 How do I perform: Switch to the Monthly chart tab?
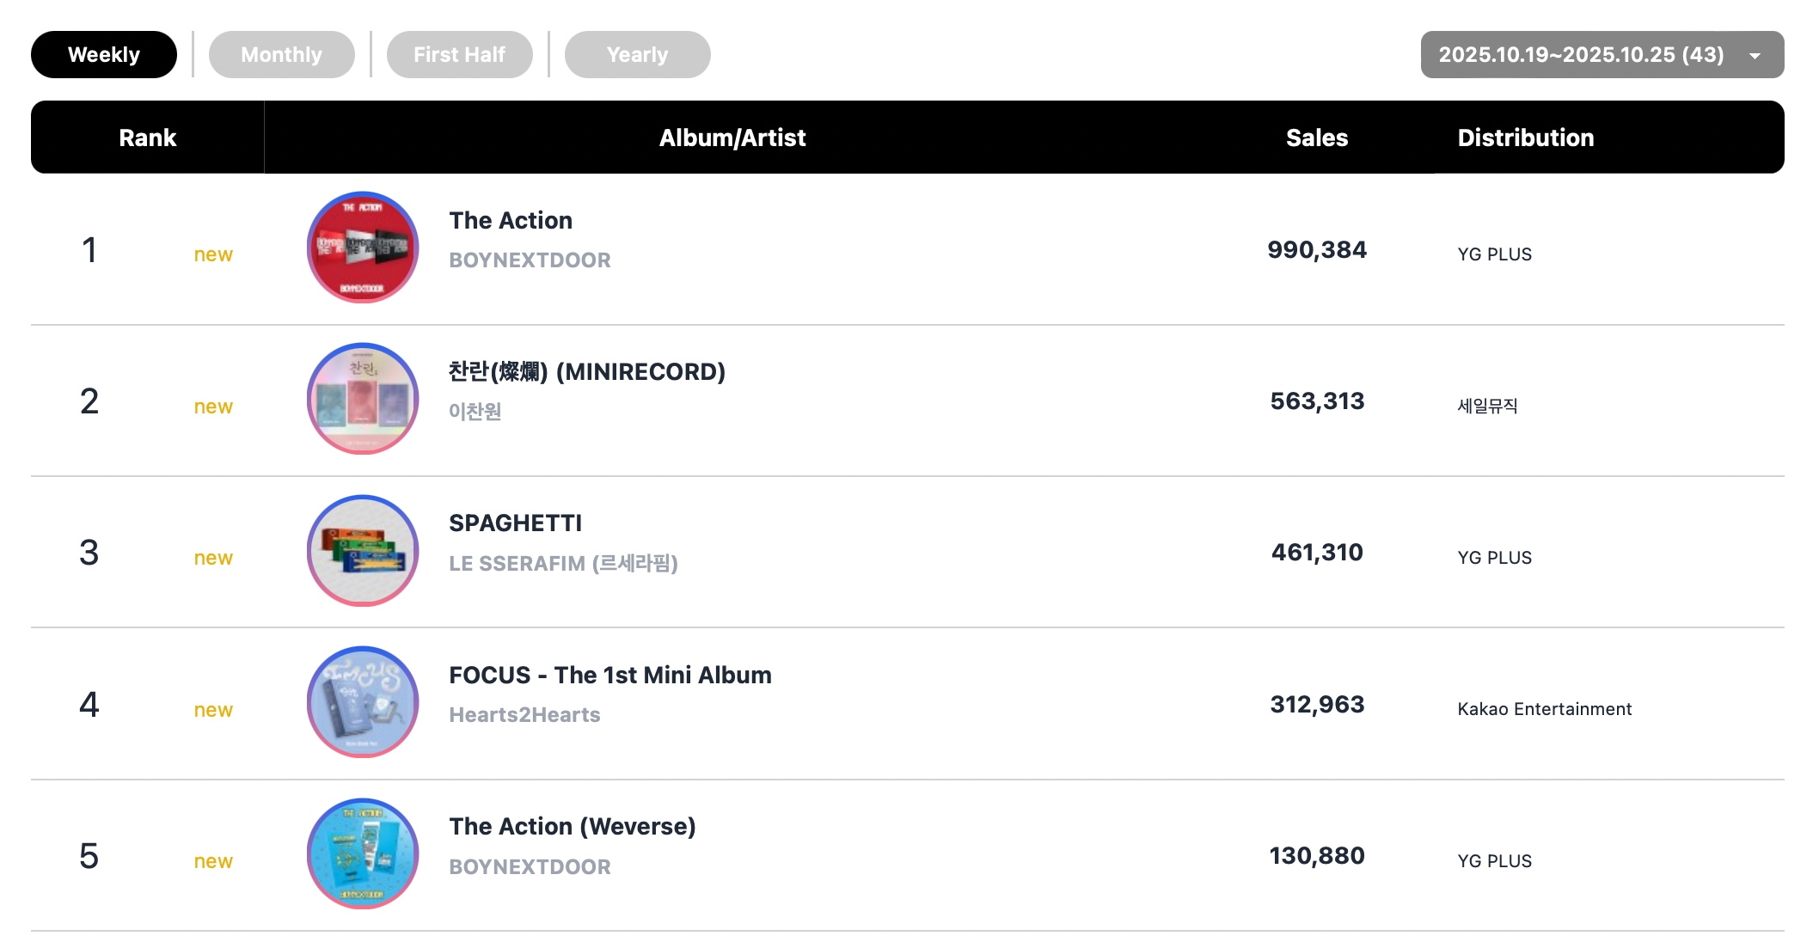(281, 55)
